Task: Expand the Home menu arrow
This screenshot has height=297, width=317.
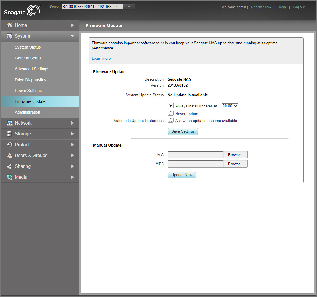Action: click(x=73, y=25)
